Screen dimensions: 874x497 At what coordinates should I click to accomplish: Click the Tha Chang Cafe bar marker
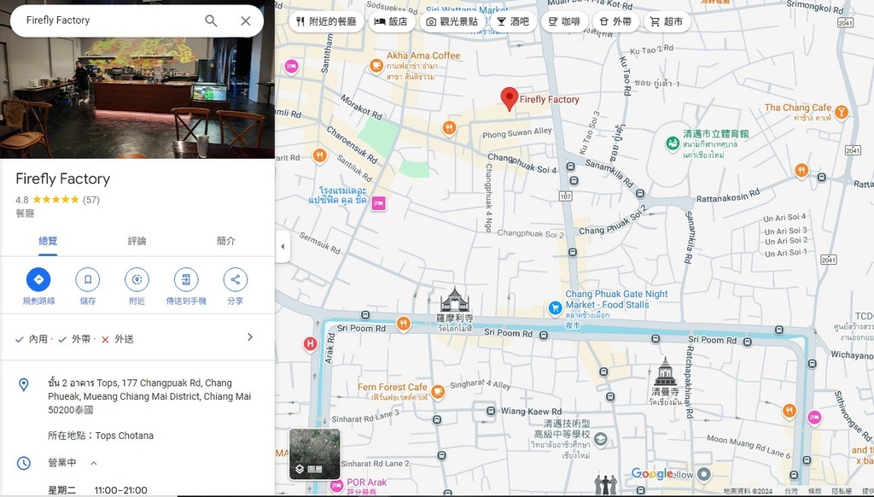coord(841,112)
